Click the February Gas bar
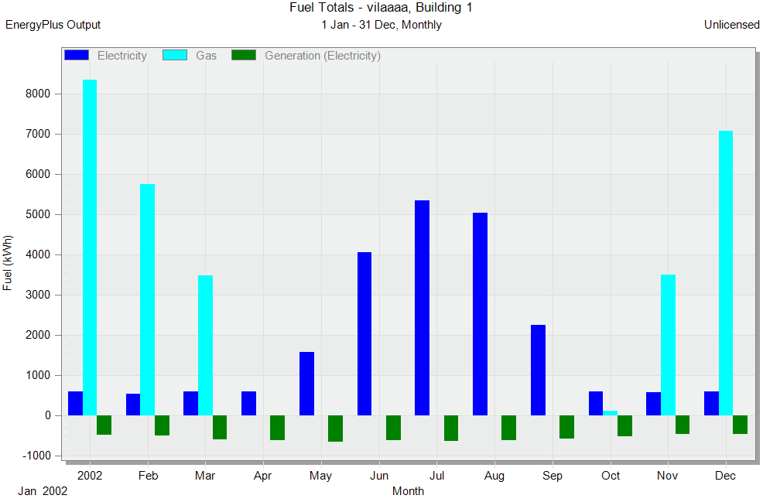The width and height of the screenshot is (763, 502). pyautogui.click(x=148, y=299)
